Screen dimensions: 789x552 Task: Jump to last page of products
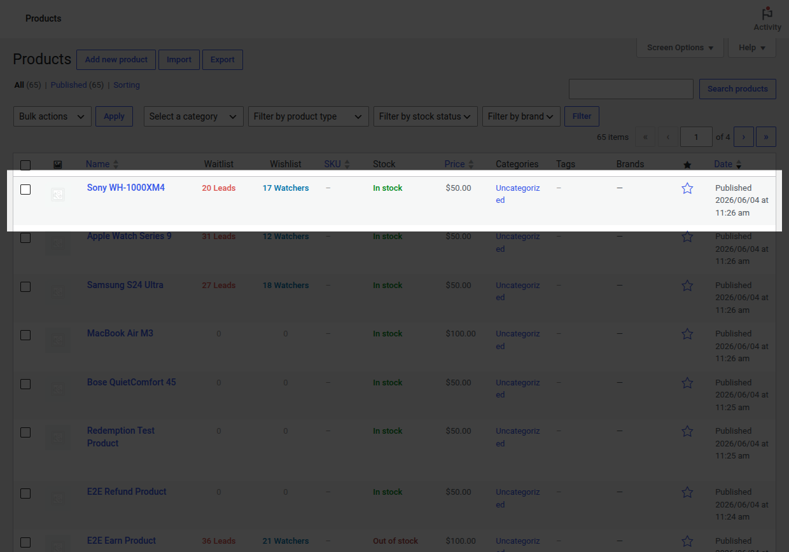tap(766, 137)
